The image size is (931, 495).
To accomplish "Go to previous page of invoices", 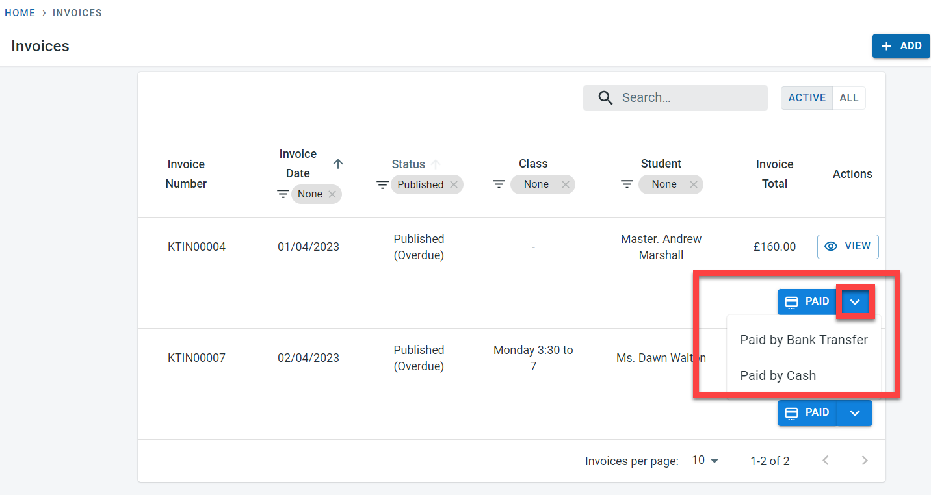I will click(826, 461).
